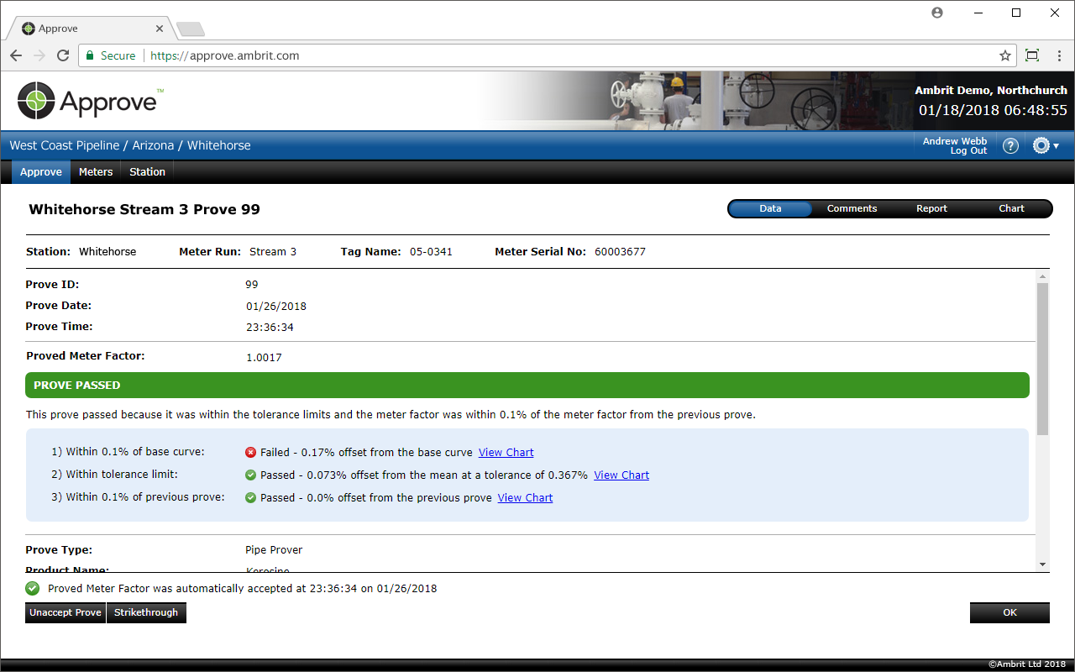The height and width of the screenshot is (672, 1075).
Task: Select the Approve menu tab
Action: tap(41, 171)
